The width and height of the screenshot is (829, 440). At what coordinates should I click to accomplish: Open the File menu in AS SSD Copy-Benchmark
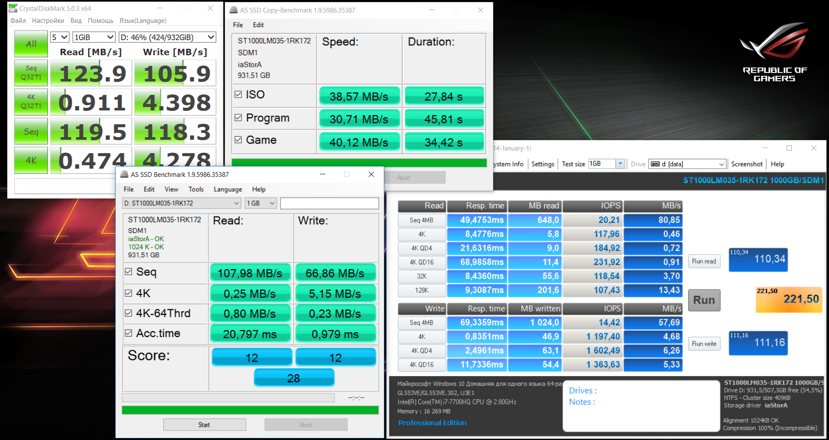pyautogui.click(x=238, y=25)
